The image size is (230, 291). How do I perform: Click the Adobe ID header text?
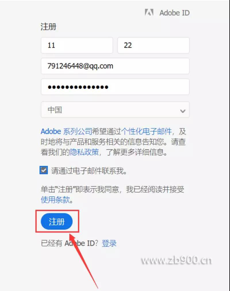pos(175,13)
